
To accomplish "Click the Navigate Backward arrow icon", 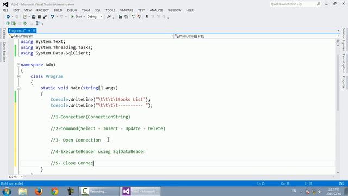I will tap(8, 17).
